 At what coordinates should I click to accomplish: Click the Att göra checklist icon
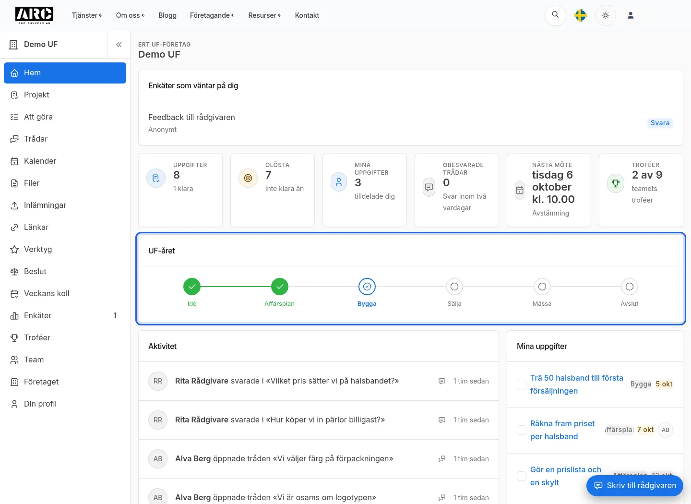point(14,117)
